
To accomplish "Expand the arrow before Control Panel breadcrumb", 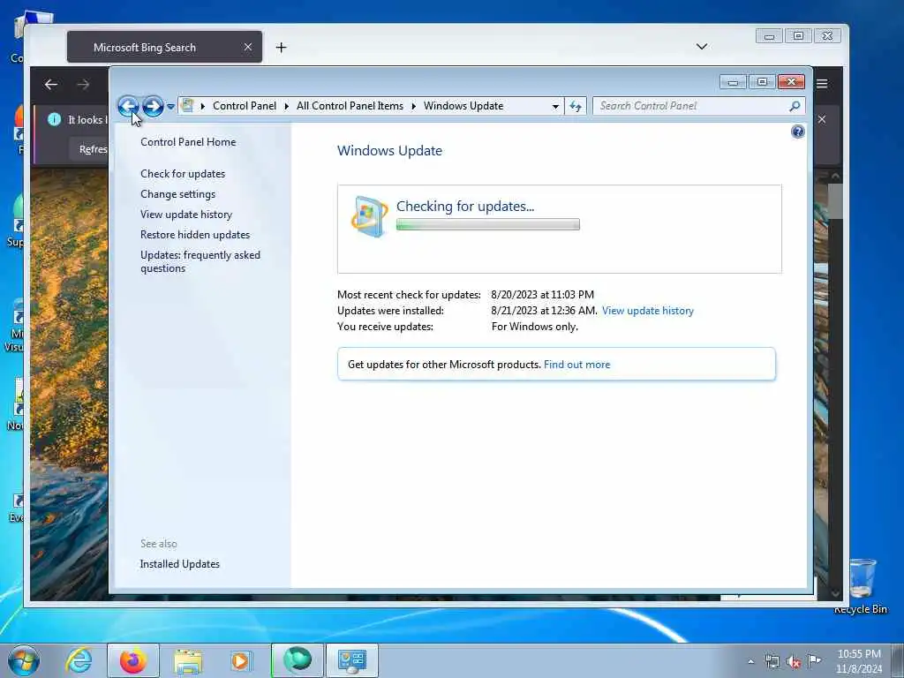I will [203, 106].
